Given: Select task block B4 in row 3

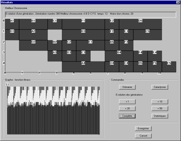Looking at the screenshot, I should (119, 56).
